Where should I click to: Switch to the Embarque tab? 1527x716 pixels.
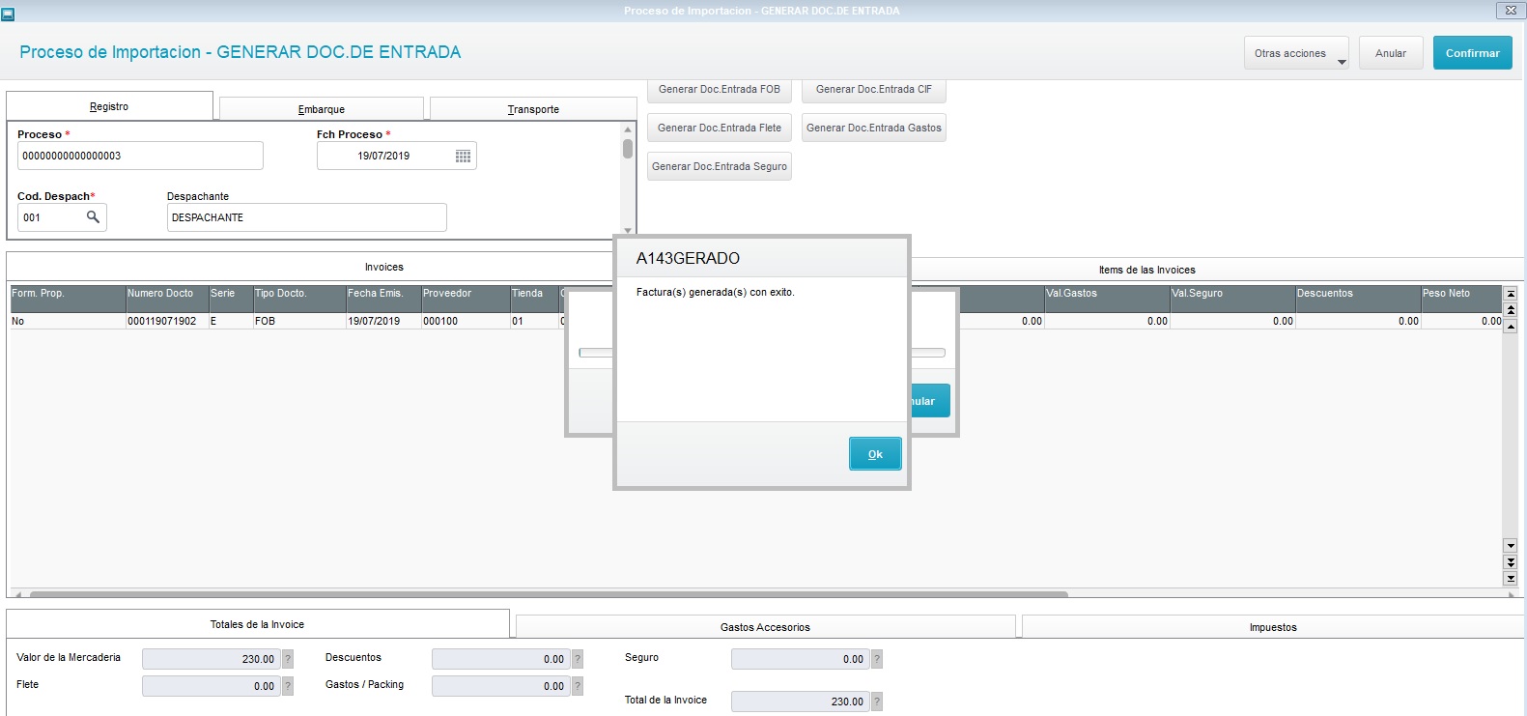coord(322,109)
